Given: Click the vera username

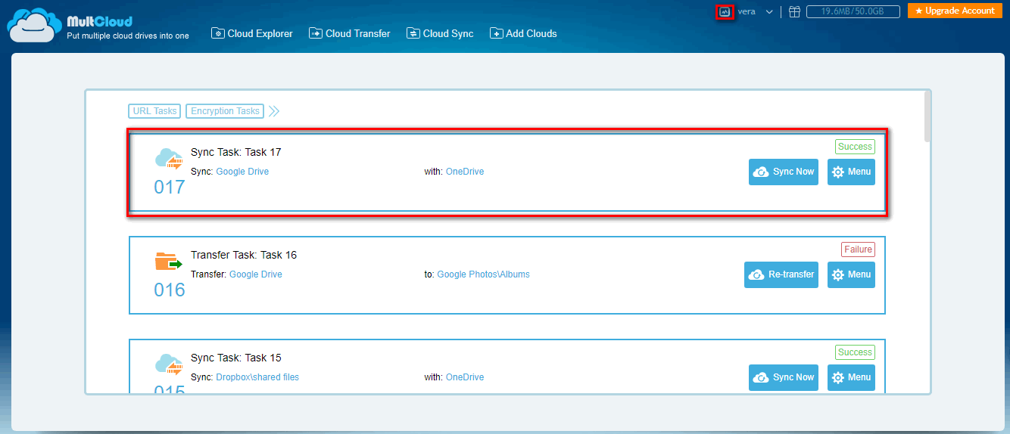Looking at the screenshot, I should (x=747, y=11).
